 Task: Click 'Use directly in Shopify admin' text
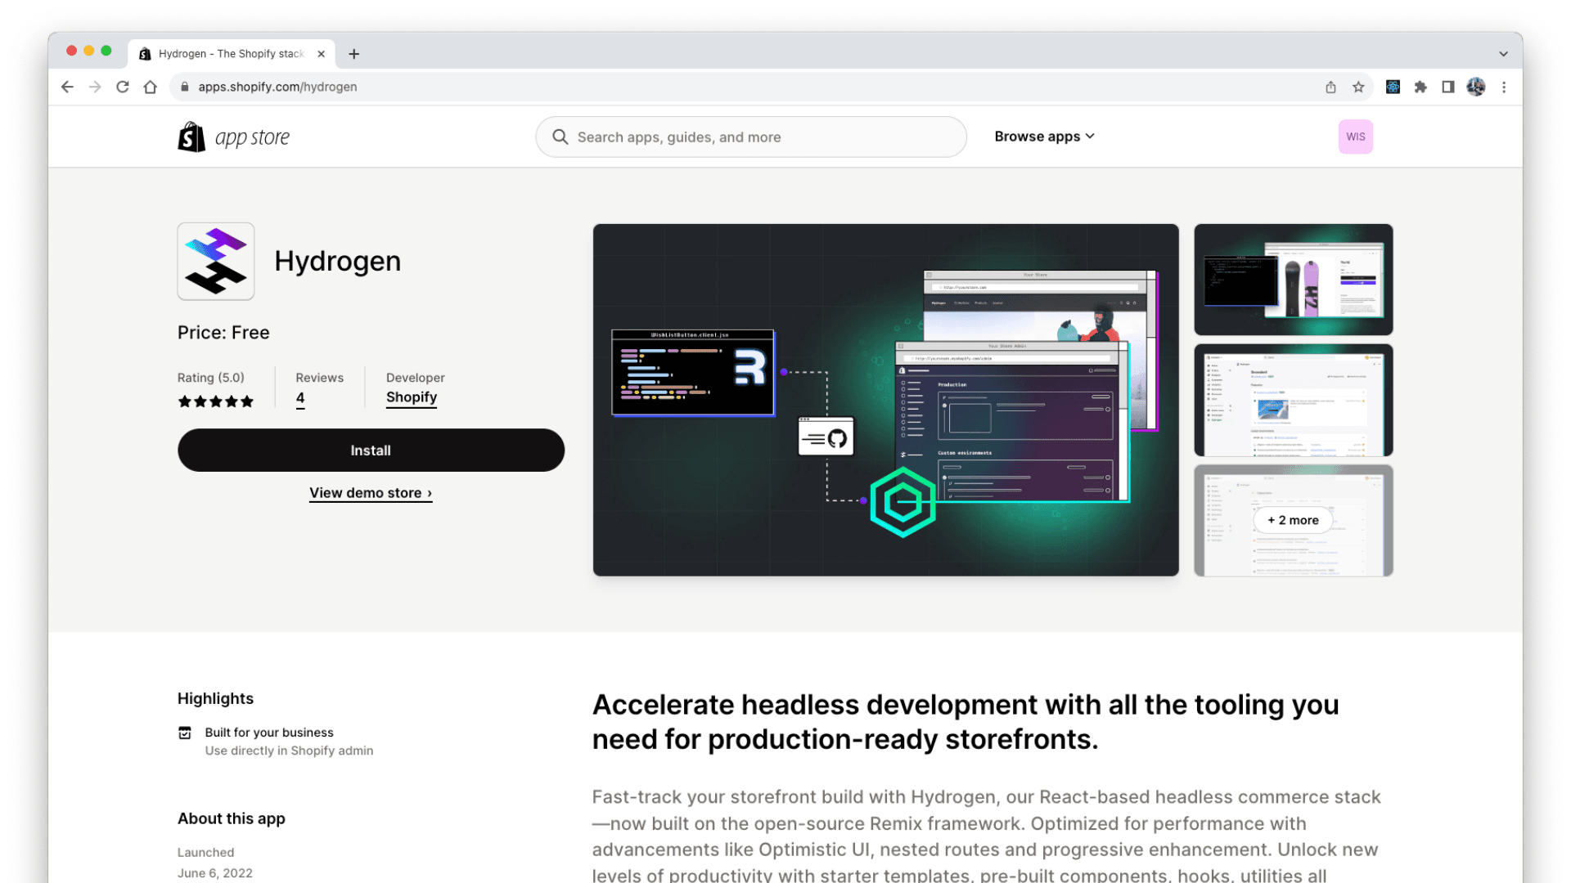[x=289, y=751]
